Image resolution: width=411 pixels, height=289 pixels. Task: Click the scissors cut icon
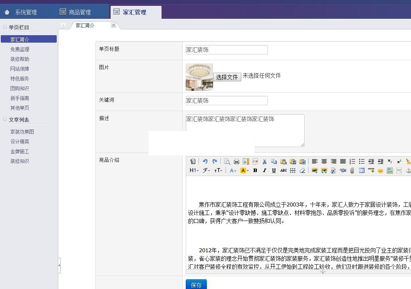[264, 162]
